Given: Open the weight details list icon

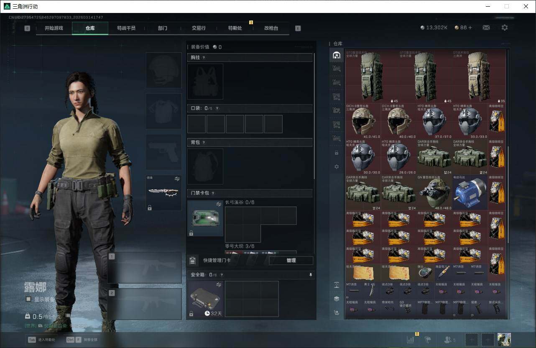Looking at the screenshot, I should click(x=67, y=316).
